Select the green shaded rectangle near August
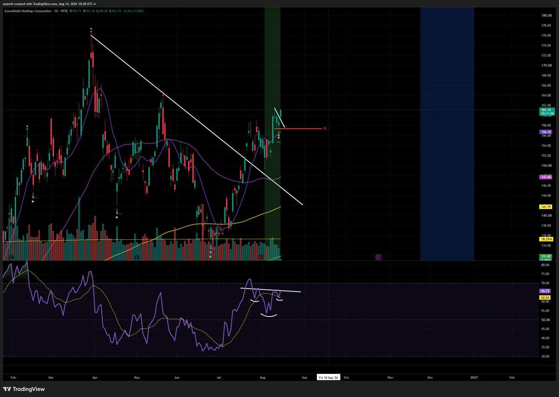The height and width of the screenshot is (397, 559). [273, 134]
